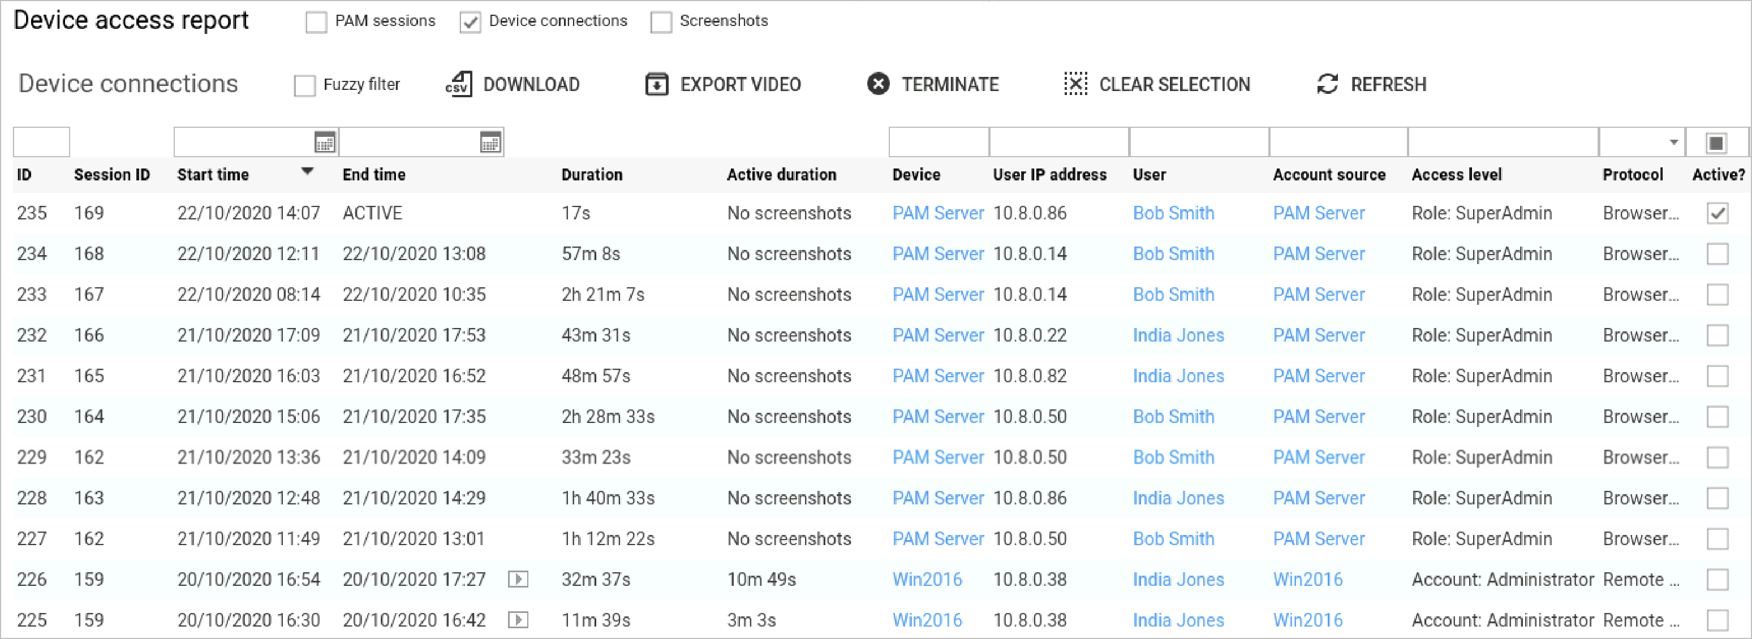Sort by the Active duration column header

[x=781, y=175]
